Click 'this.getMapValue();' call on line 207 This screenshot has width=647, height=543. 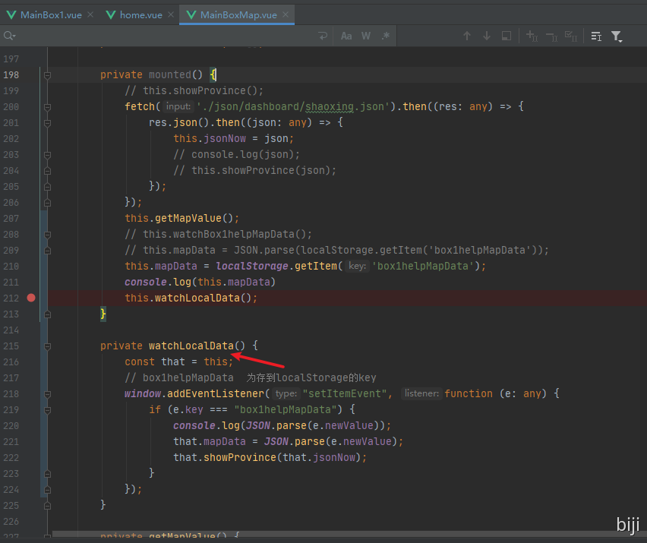pos(181,218)
